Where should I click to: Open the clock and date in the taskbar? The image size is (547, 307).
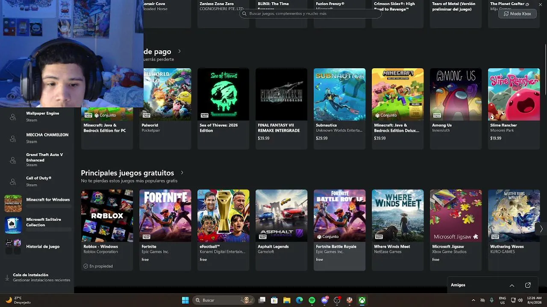pos(534,300)
